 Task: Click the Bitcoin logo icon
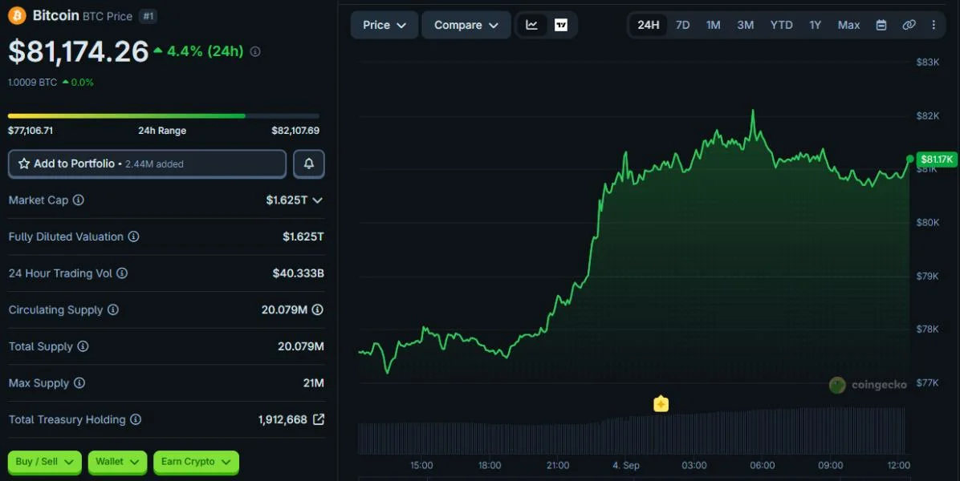pos(17,15)
